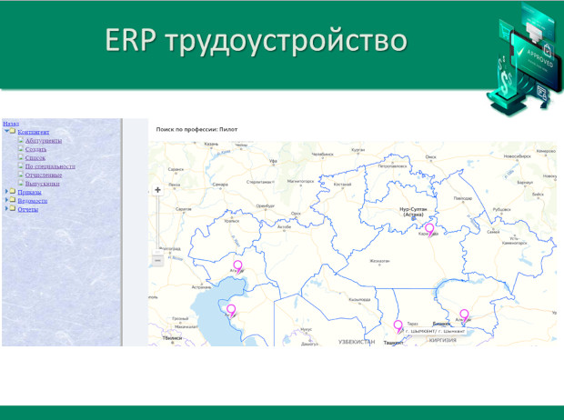This screenshot has height=420, width=564.
Task: Click the Самара city label on map
Action: click(220, 185)
